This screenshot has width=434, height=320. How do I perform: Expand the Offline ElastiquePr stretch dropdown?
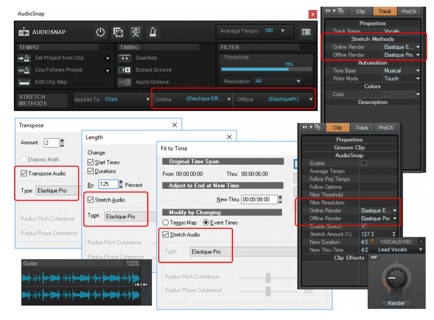[x=311, y=99]
